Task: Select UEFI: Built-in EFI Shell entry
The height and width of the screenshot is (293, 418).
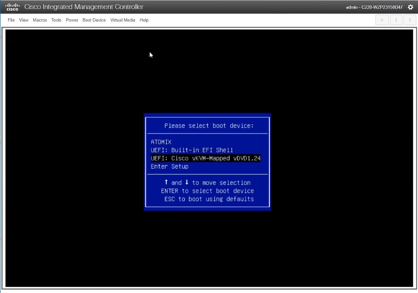Action: click(192, 150)
